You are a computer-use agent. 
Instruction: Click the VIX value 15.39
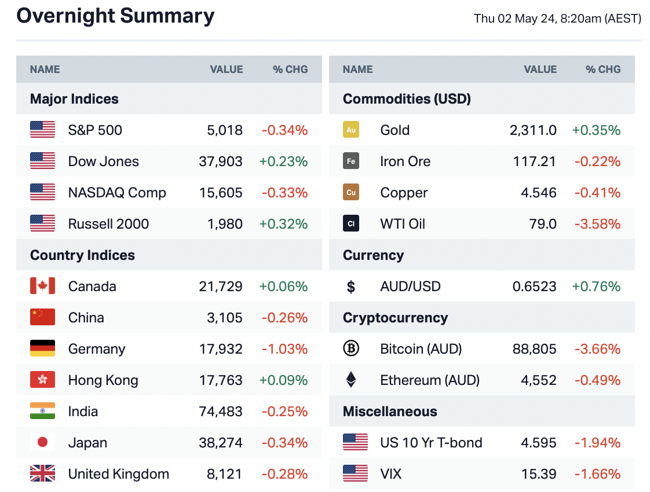[539, 474]
